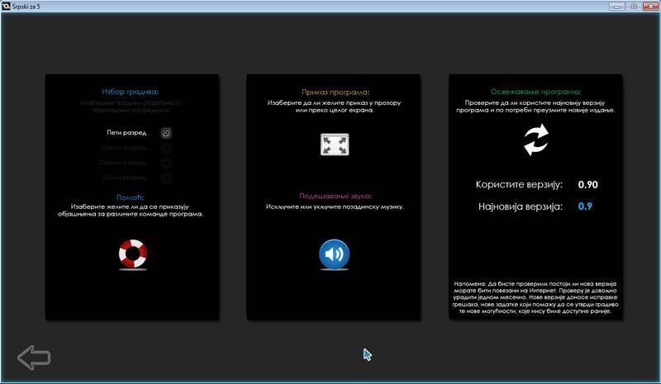
Task: Click the back arrow icon
Action: point(34,358)
